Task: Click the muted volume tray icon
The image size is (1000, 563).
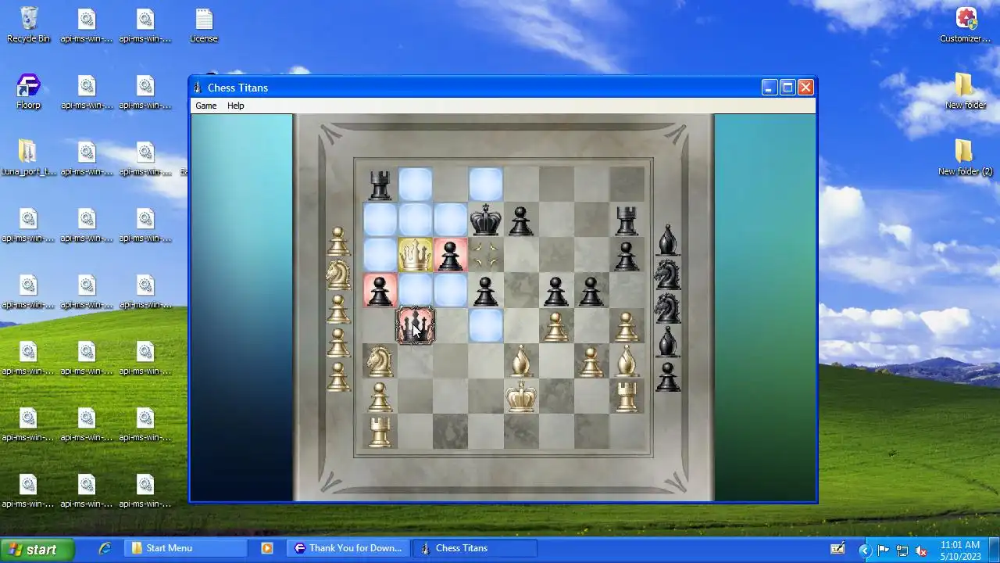Action: point(920,550)
